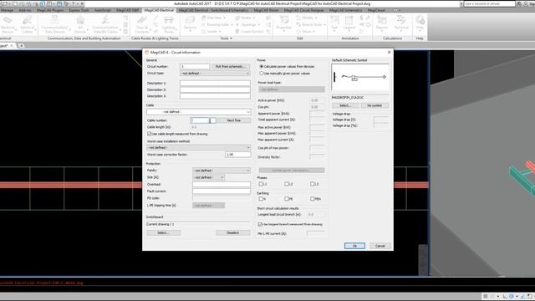535x301 pixels.
Task: Check the PE earthing checkbox
Action: pos(287,199)
